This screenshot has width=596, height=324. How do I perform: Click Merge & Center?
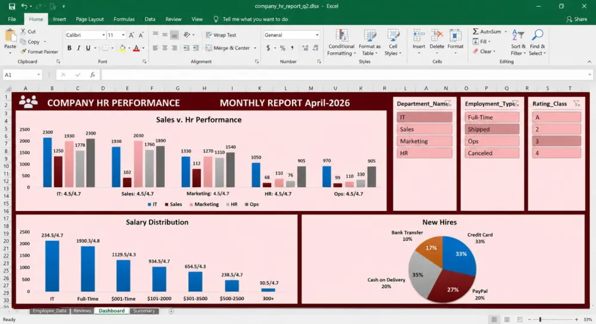[228, 48]
